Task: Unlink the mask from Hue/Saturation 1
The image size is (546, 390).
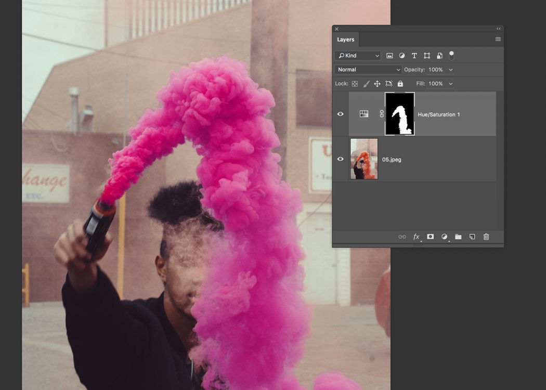Action: click(x=382, y=114)
